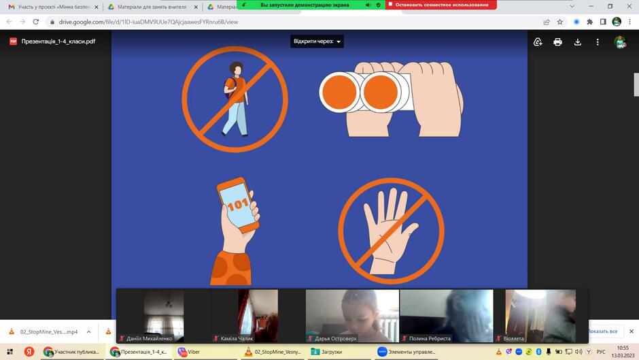Click the green screen demonstration banner
This screenshot has height=360, width=639.
point(304,5)
